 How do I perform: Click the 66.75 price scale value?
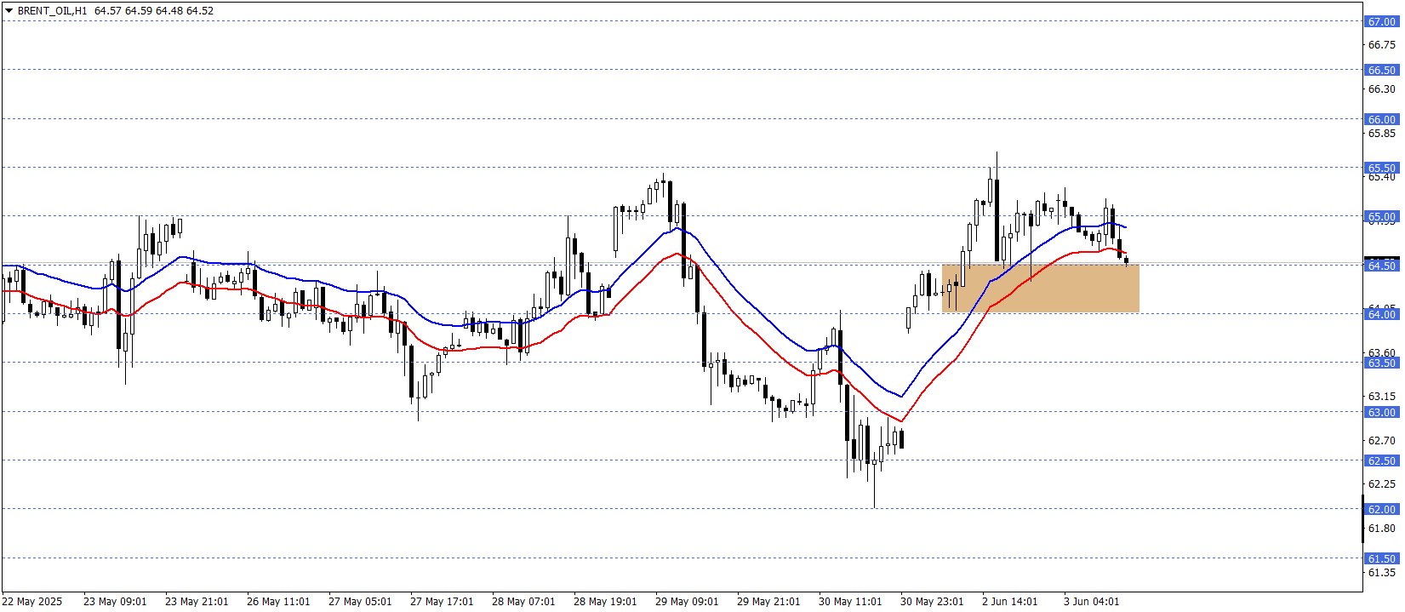coord(1381,44)
